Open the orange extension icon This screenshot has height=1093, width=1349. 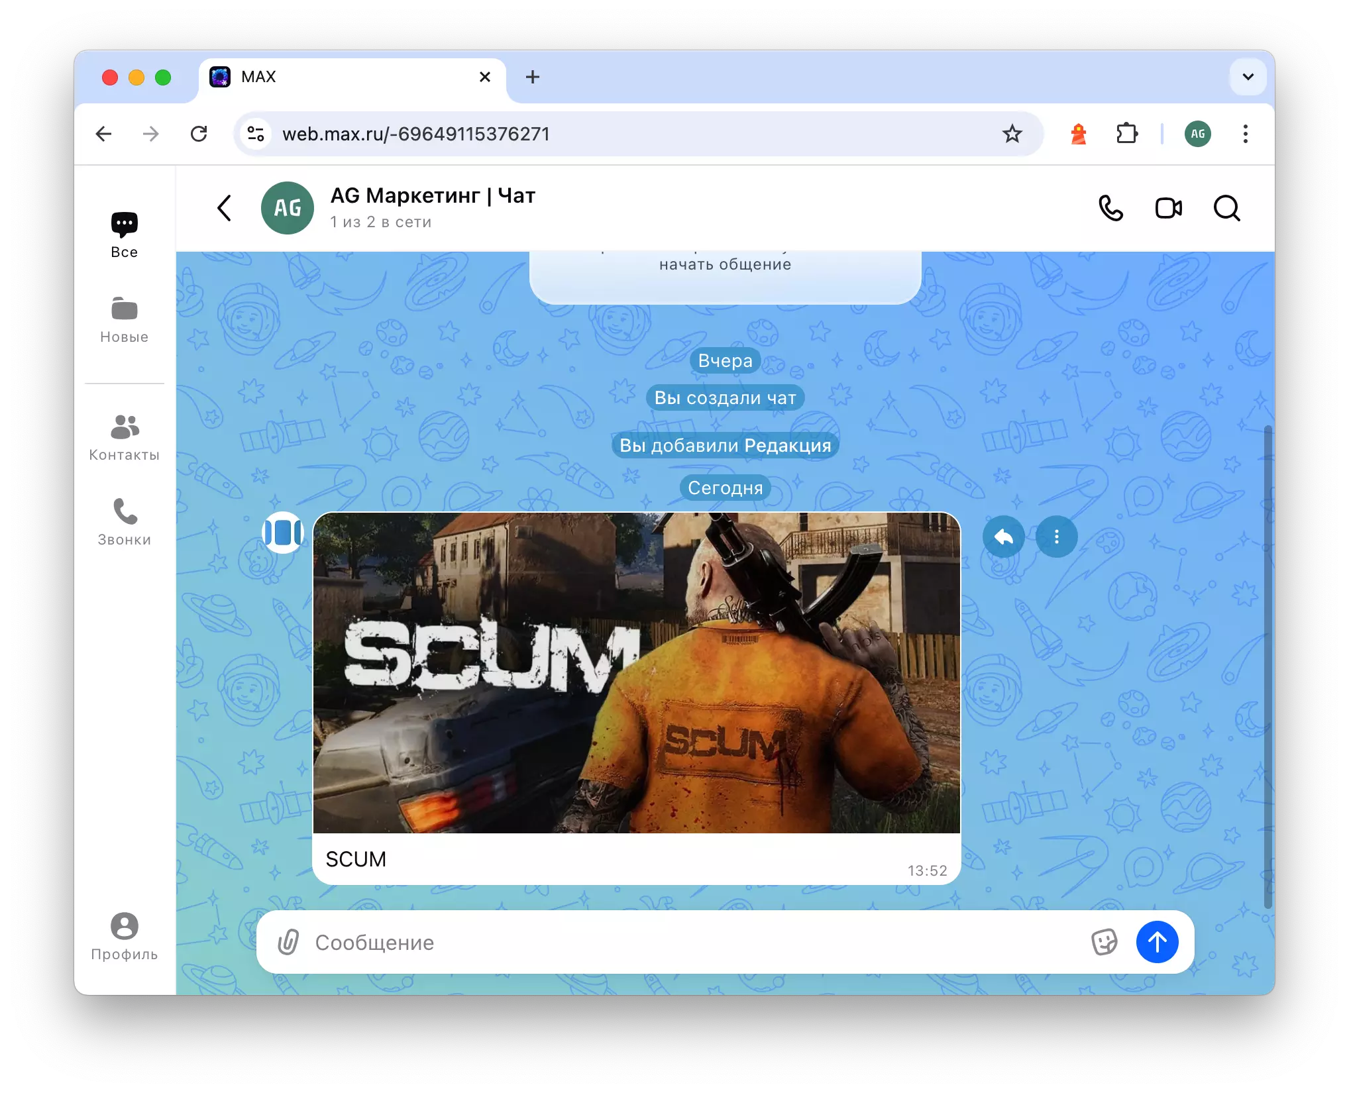(x=1078, y=134)
